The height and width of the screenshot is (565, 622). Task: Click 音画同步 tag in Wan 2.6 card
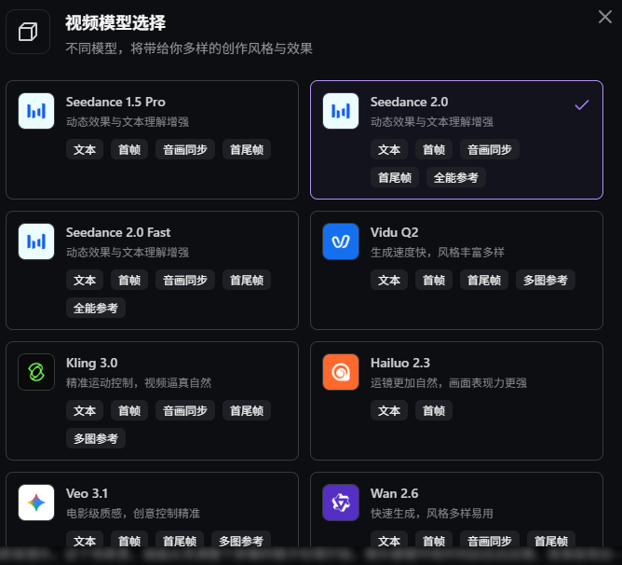pos(490,540)
